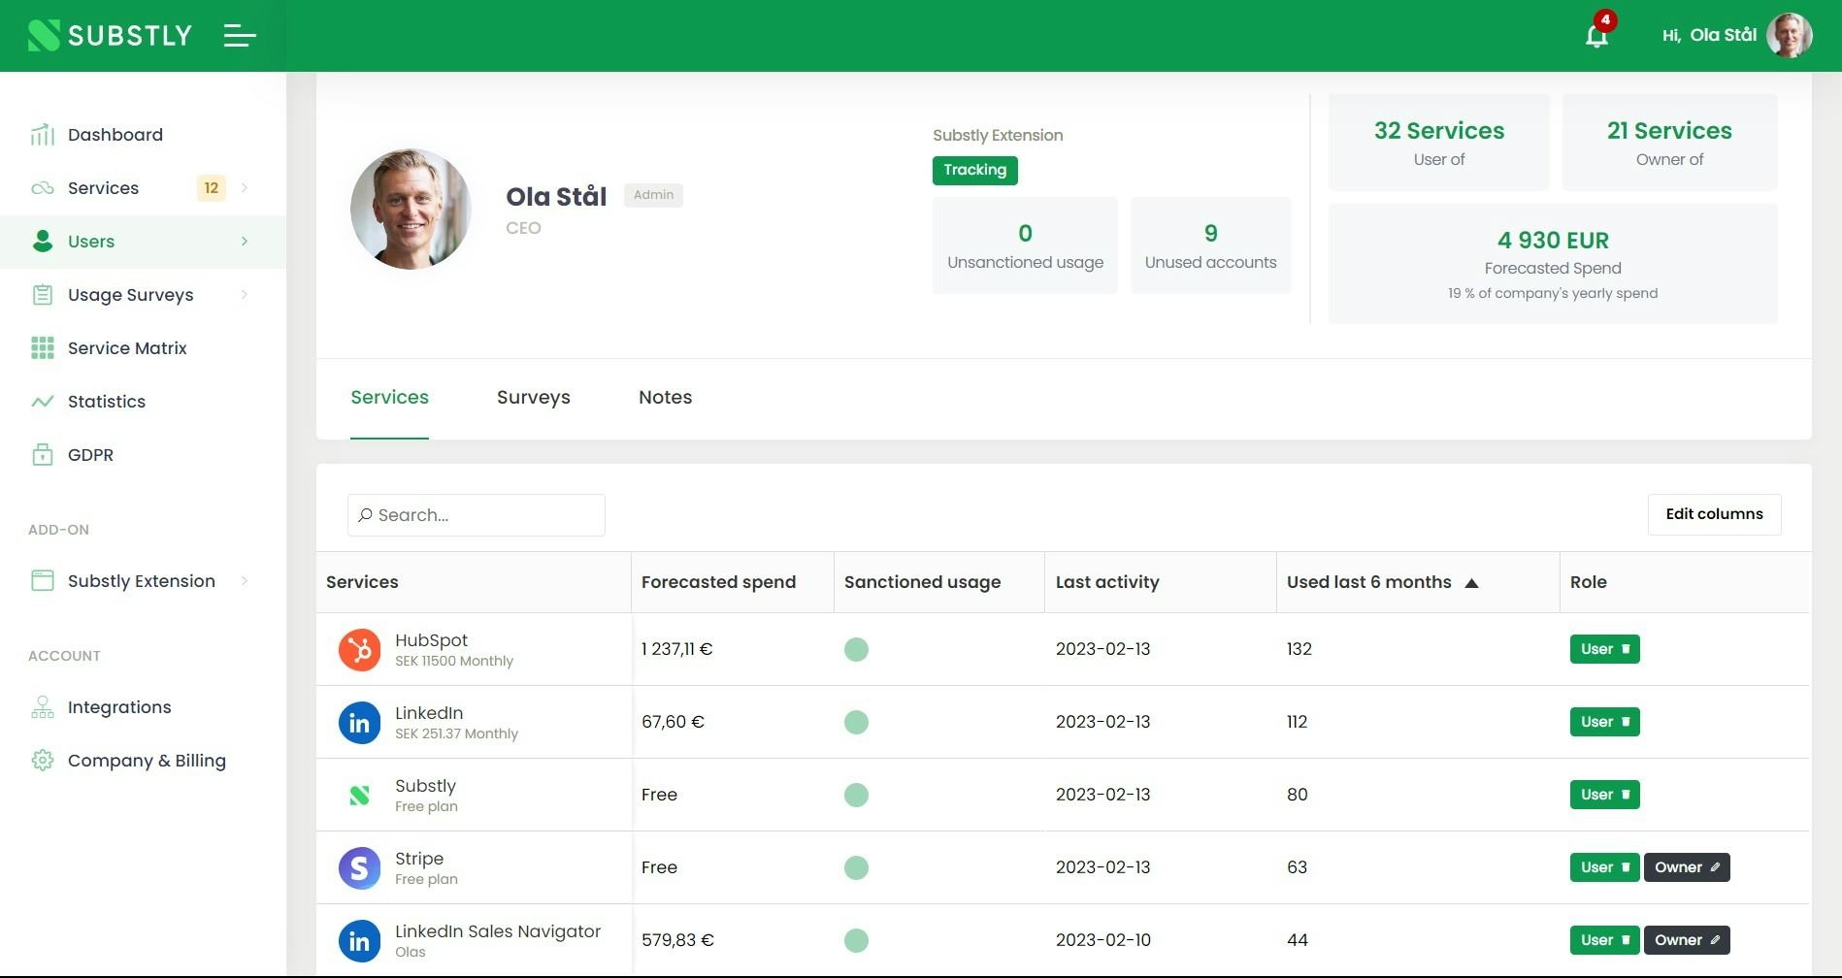Remove User role for Stripe
Viewport: 1842px width, 978px height.
click(1626, 867)
